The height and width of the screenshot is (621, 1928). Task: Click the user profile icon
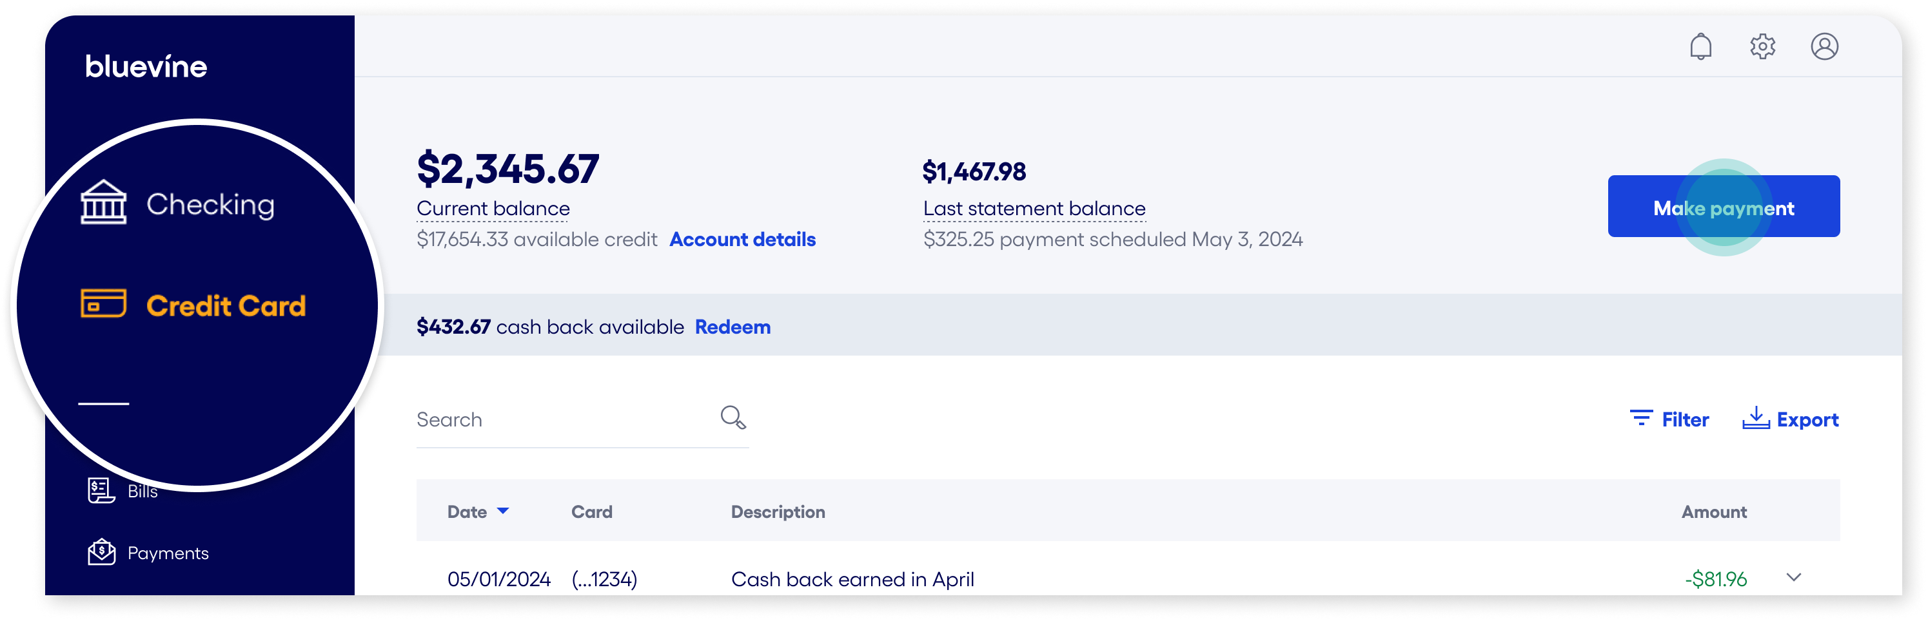pos(1825,46)
